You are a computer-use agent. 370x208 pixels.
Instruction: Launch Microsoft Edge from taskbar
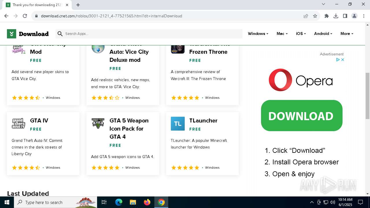(119, 202)
